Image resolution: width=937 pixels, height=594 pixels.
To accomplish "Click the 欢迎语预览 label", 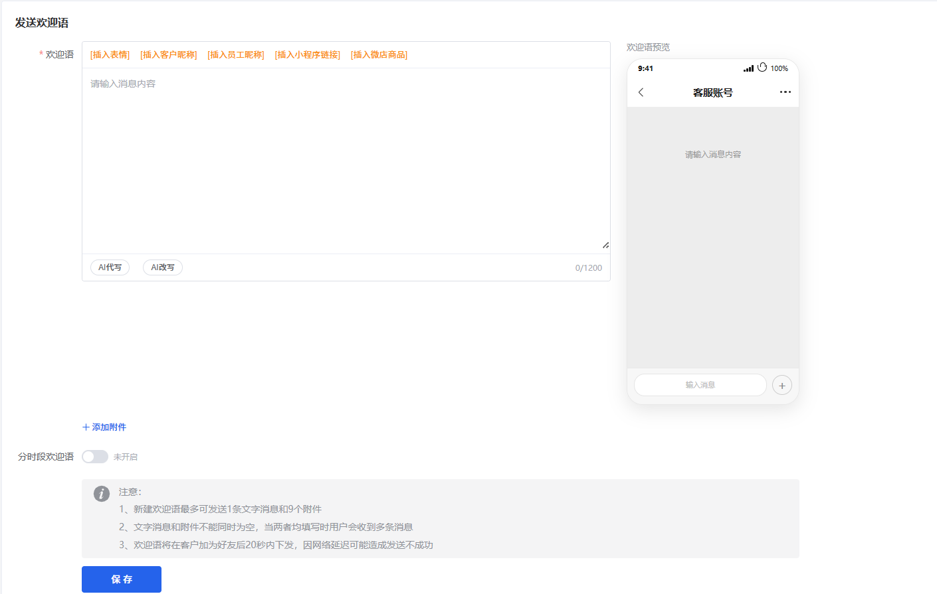I will click(649, 47).
